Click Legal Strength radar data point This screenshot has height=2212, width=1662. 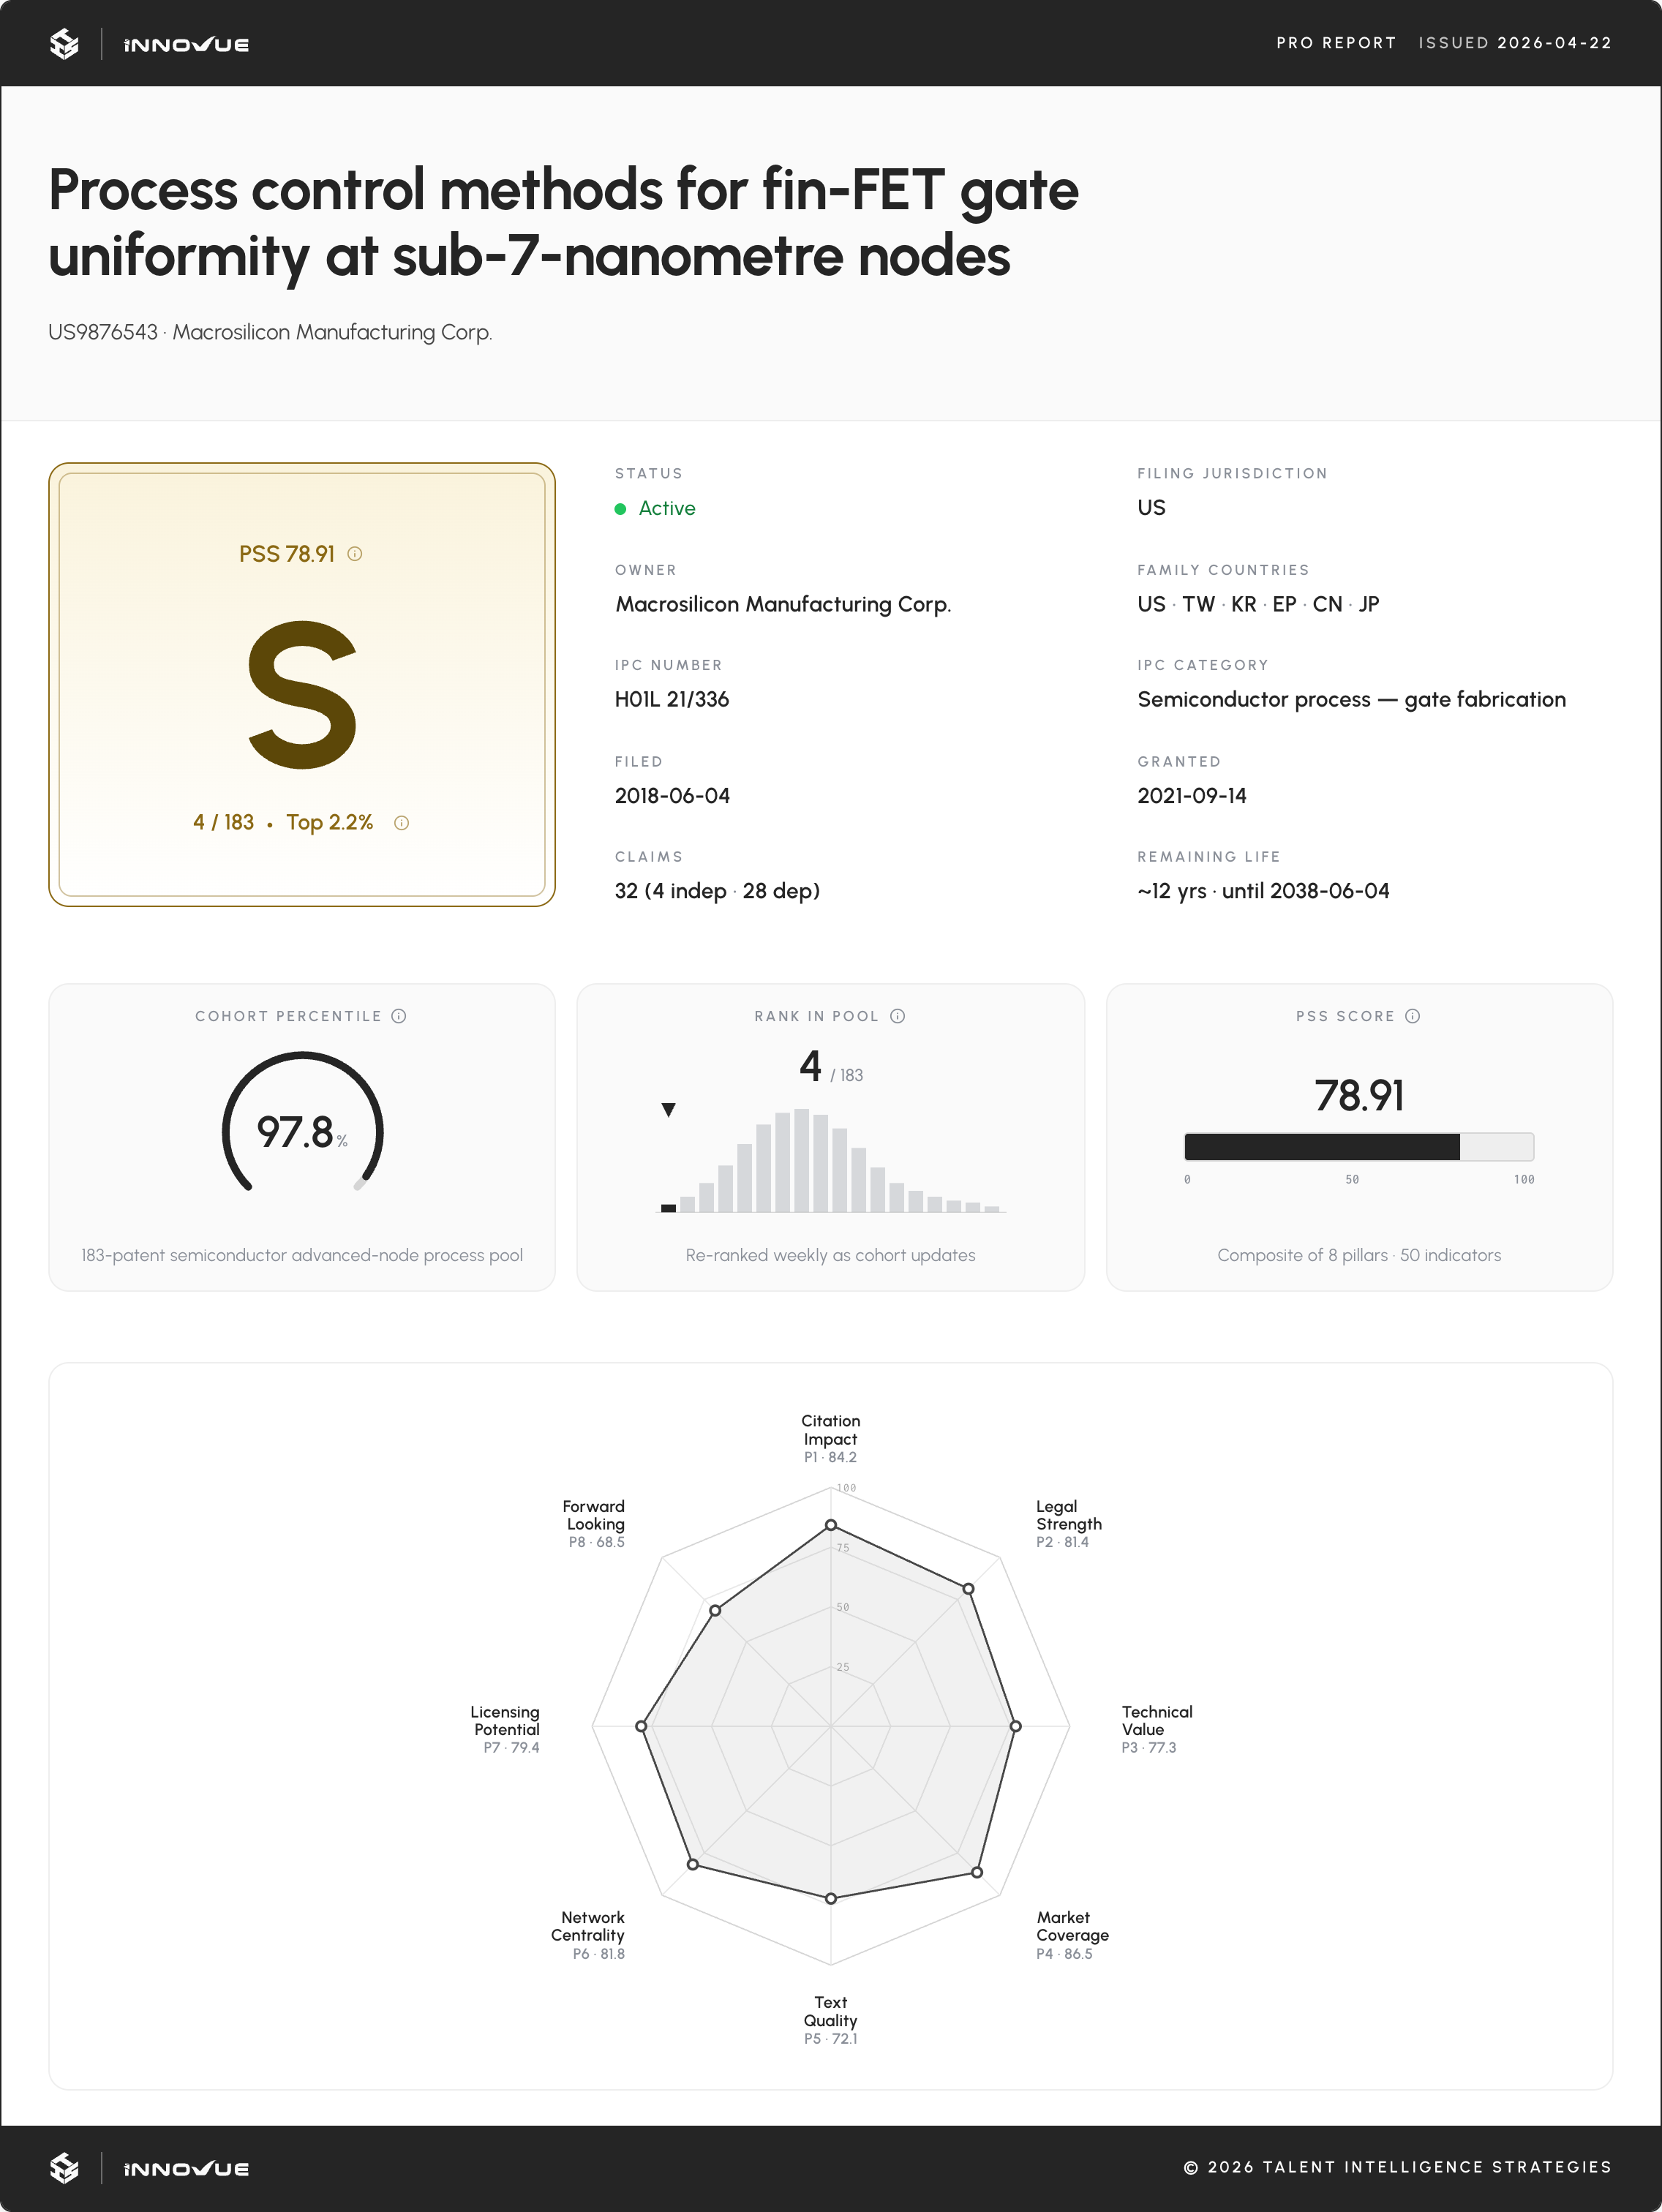tap(968, 1589)
